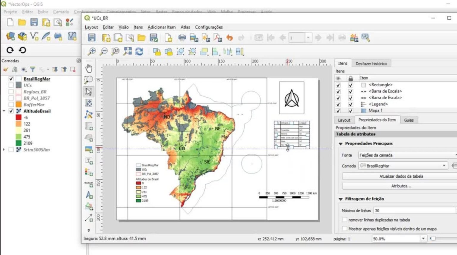Toggle visibility of the Legend item
The height and width of the screenshot is (255, 457).
pyautogui.click(x=338, y=104)
